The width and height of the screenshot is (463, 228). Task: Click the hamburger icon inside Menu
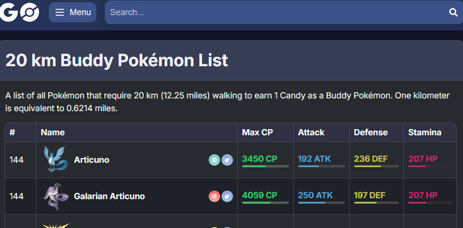(x=60, y=12)
